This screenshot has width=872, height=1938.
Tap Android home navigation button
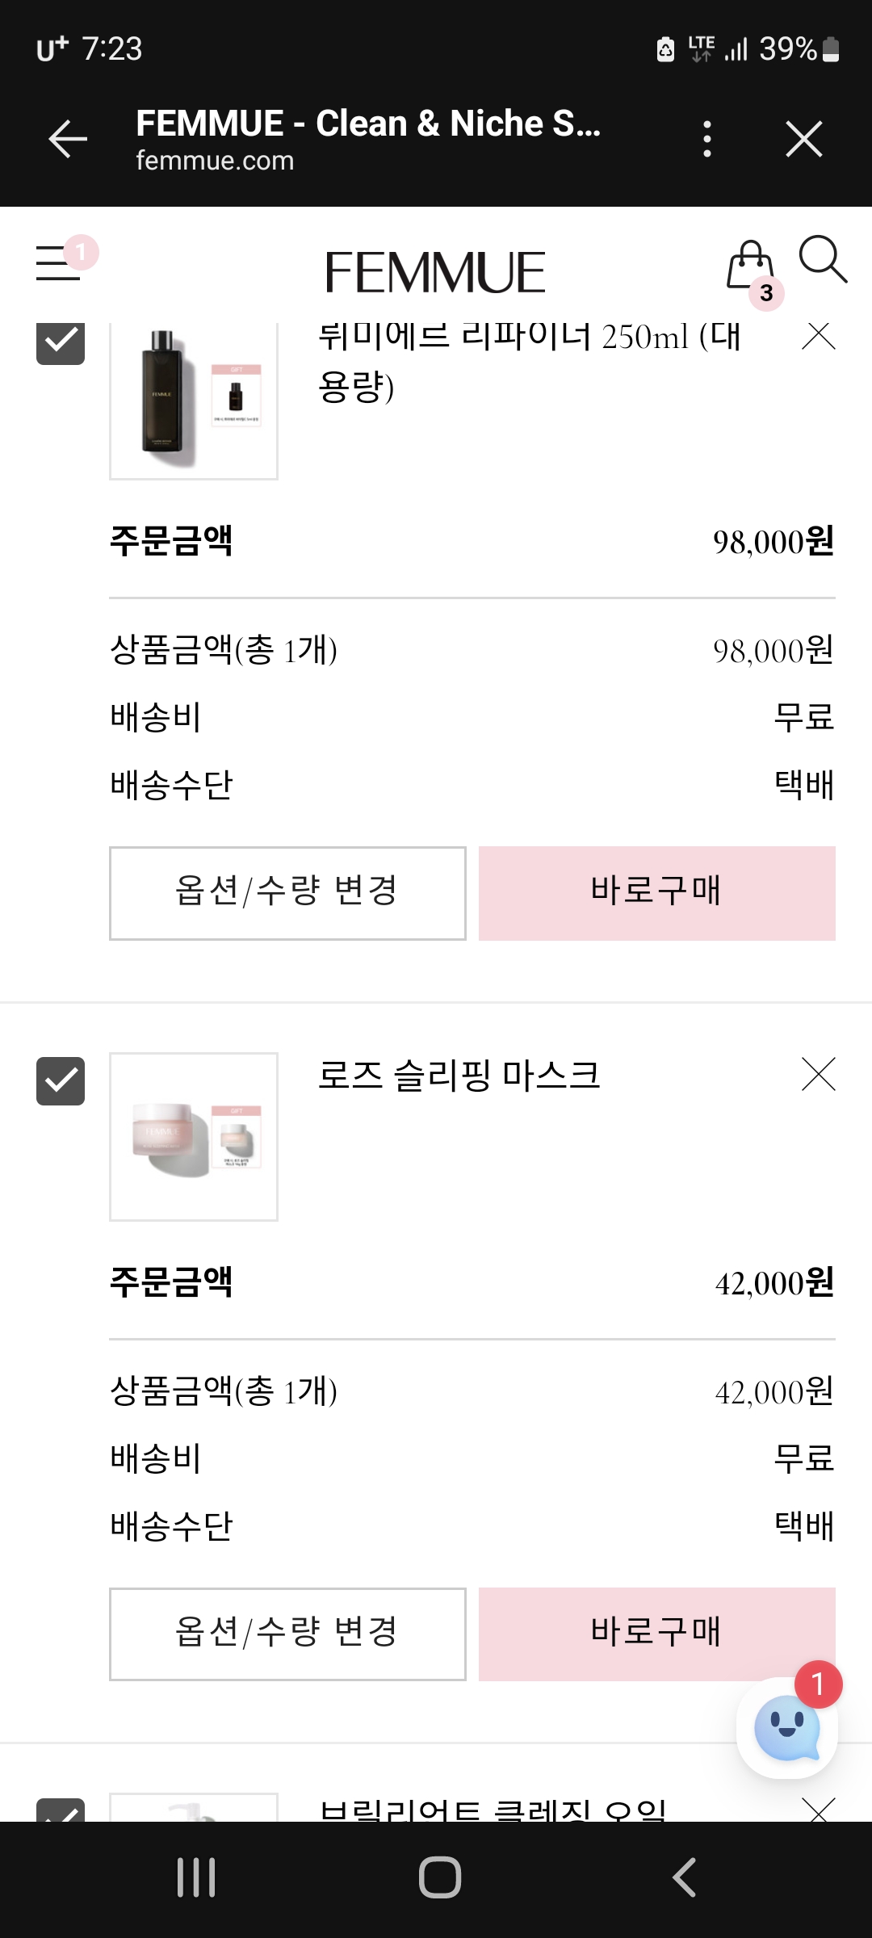point(440,1877)
